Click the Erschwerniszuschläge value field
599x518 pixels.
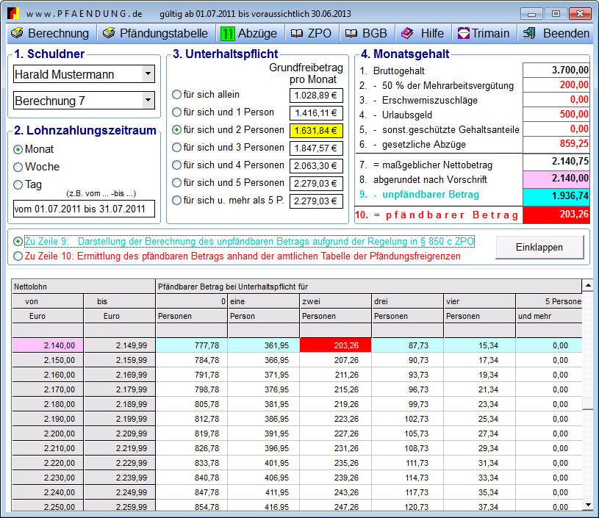[556, 100]
